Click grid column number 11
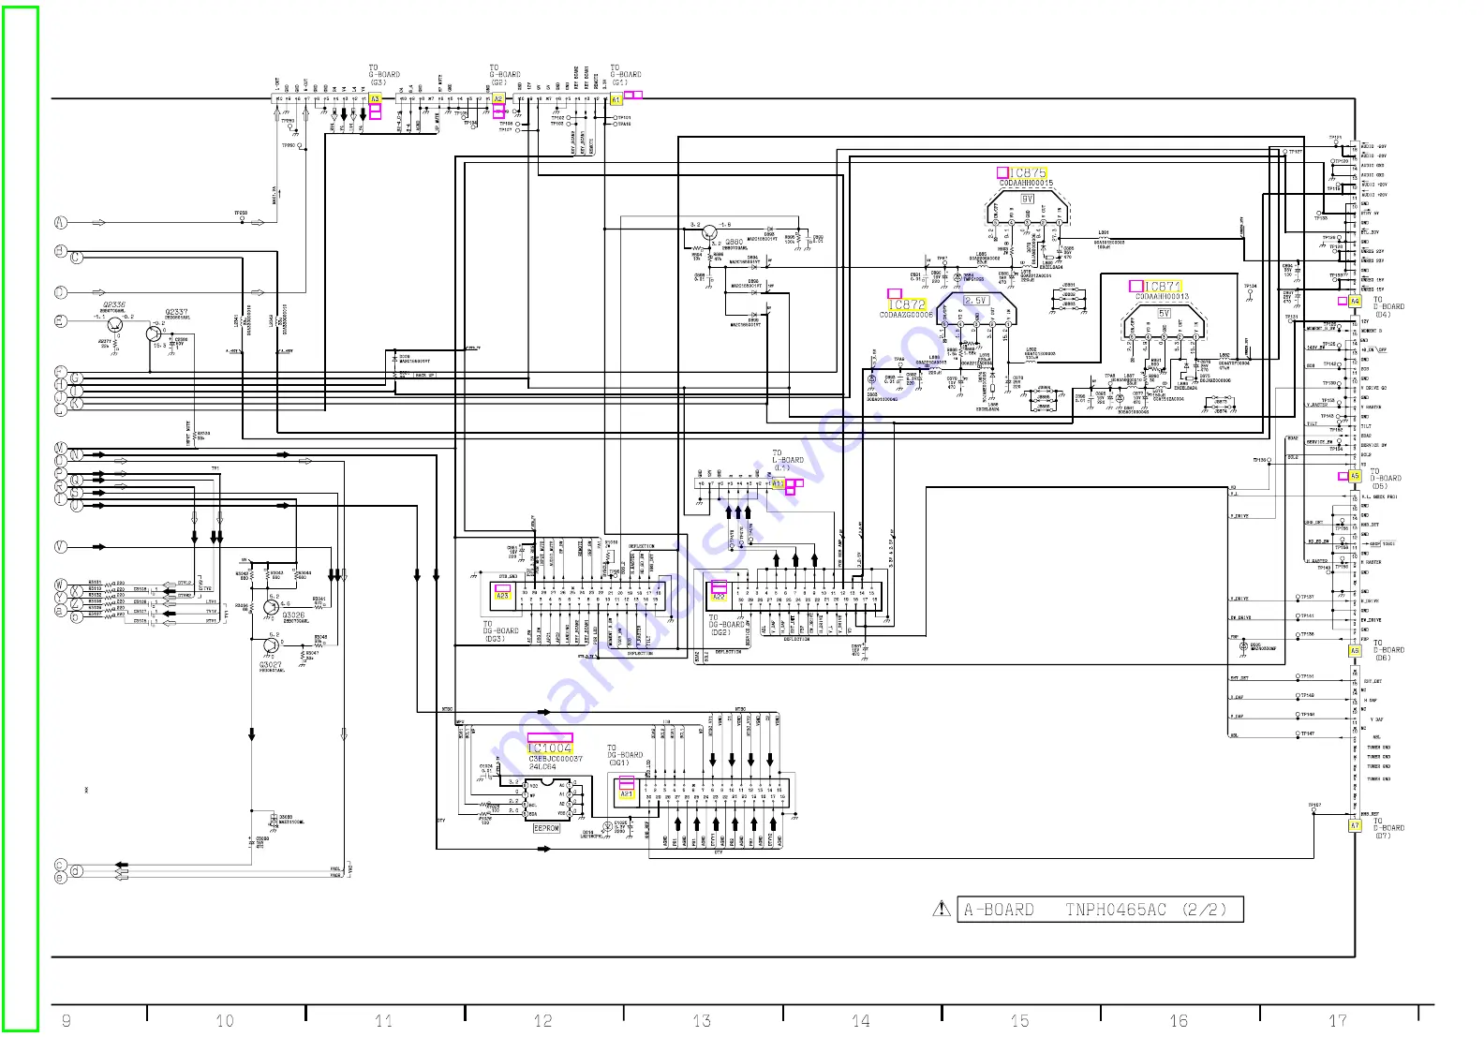This screenshot has width=1484, height=1037. pyautogui.click(x=384, y=1021)
